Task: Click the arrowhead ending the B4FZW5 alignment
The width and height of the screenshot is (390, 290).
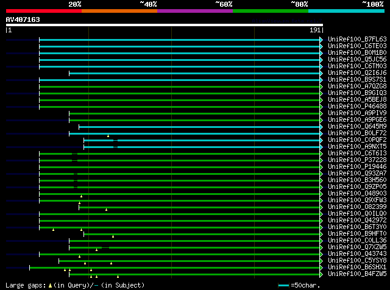Action: pyautogui.click(x=321, y=275)
